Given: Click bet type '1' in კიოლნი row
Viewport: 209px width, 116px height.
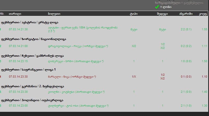Looking at the screenshot, I should point(134,92).
